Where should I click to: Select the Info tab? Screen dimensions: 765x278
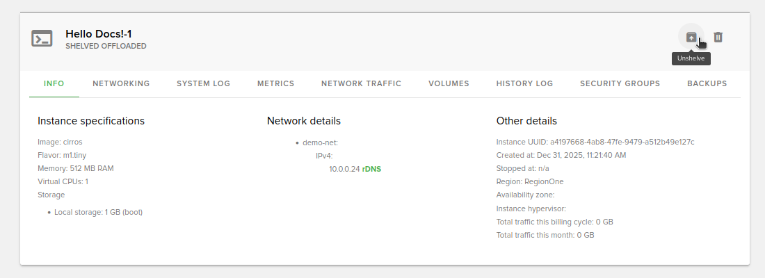pyautogui.click(x=54, y=83)
